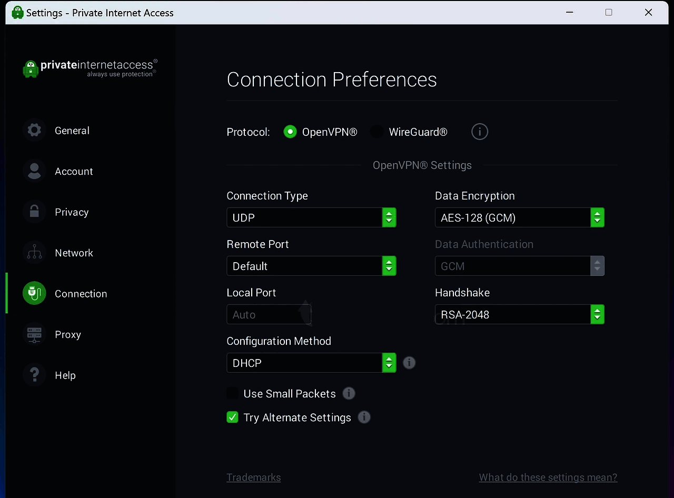The image size is (674, 498).
Task: Switch to the Connection settings tab
Action: pyautogui.click(x=80, y=294)
